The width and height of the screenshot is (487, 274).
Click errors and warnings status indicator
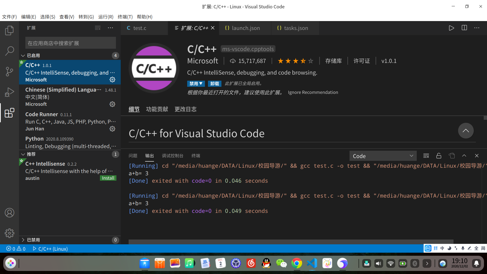(x=16, y=249)
